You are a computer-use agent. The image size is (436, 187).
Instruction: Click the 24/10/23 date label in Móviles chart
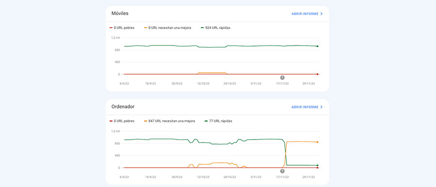pyautogui.click(x=230, y=83)
